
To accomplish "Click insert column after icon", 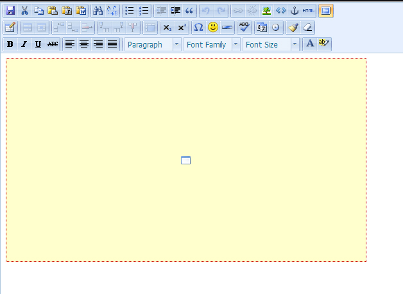I will point(119,28).
